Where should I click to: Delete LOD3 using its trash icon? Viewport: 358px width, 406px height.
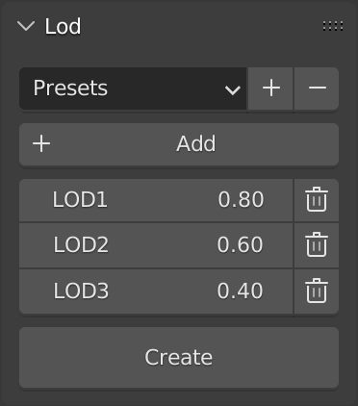317,292
